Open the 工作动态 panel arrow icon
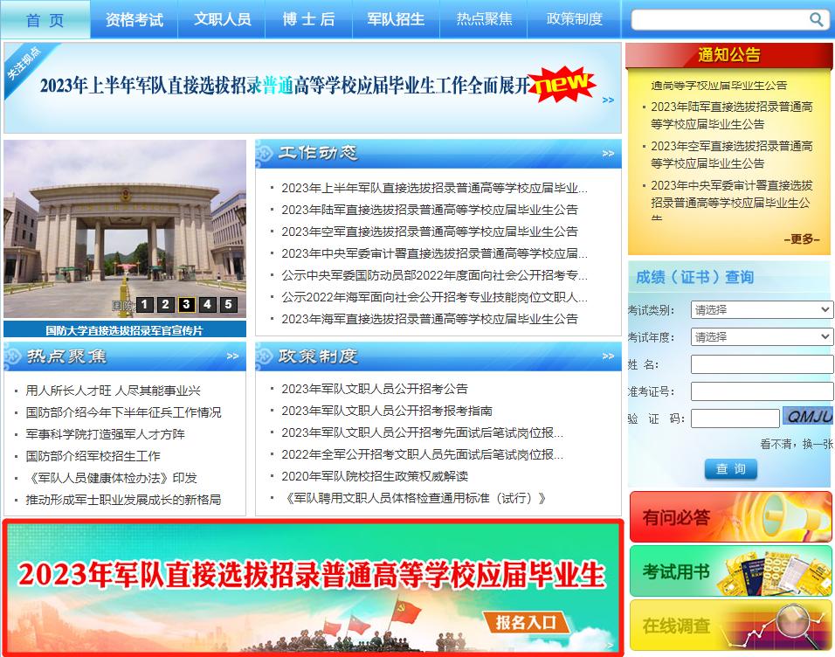The image size is (835, 657). [x=609, y=152]
